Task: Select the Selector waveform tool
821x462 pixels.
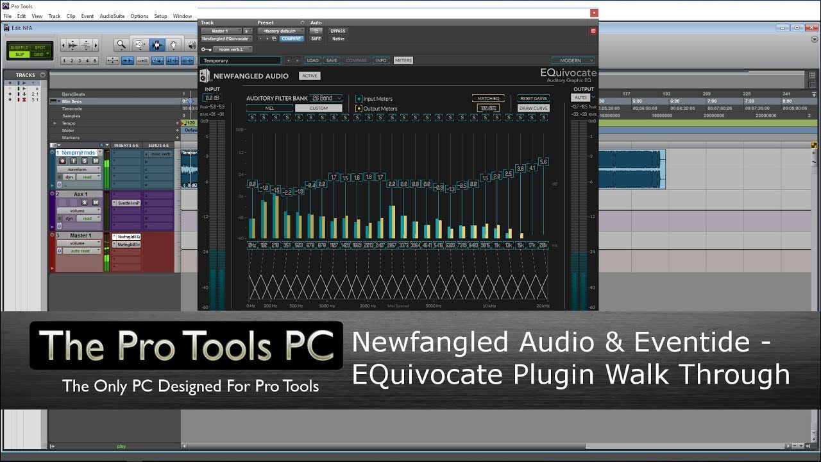Action: pyautogui.click(x=157, y=45)
